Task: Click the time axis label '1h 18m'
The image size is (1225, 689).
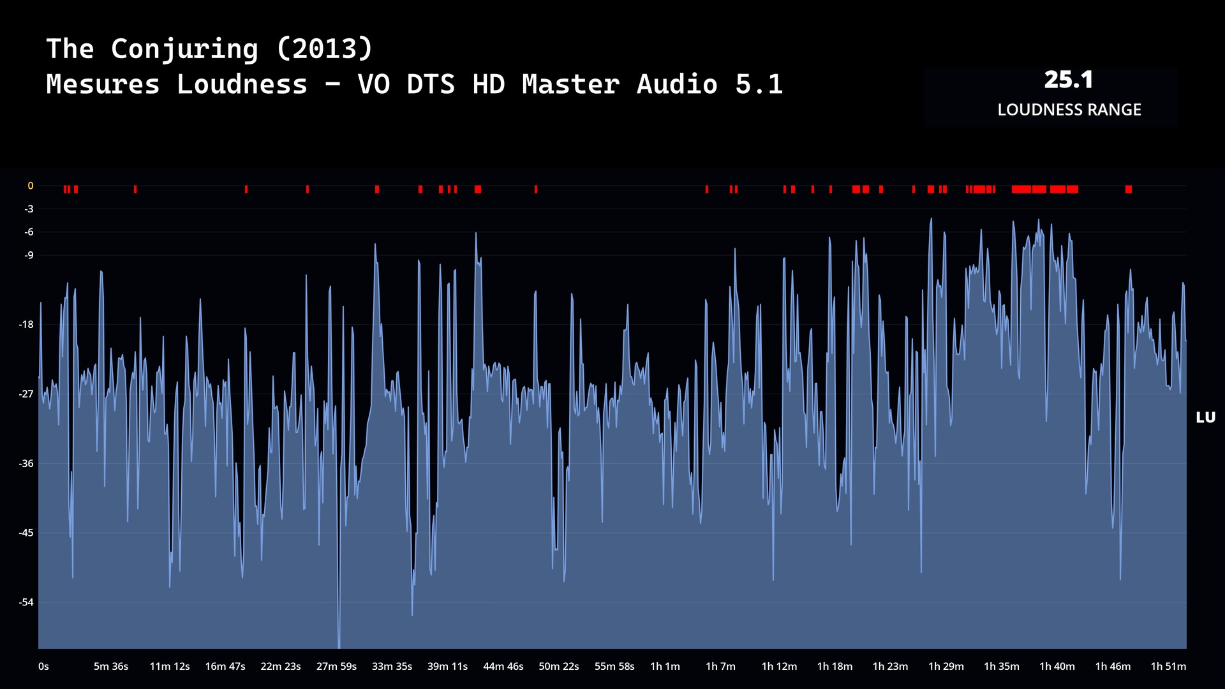Action: (835, 666)
